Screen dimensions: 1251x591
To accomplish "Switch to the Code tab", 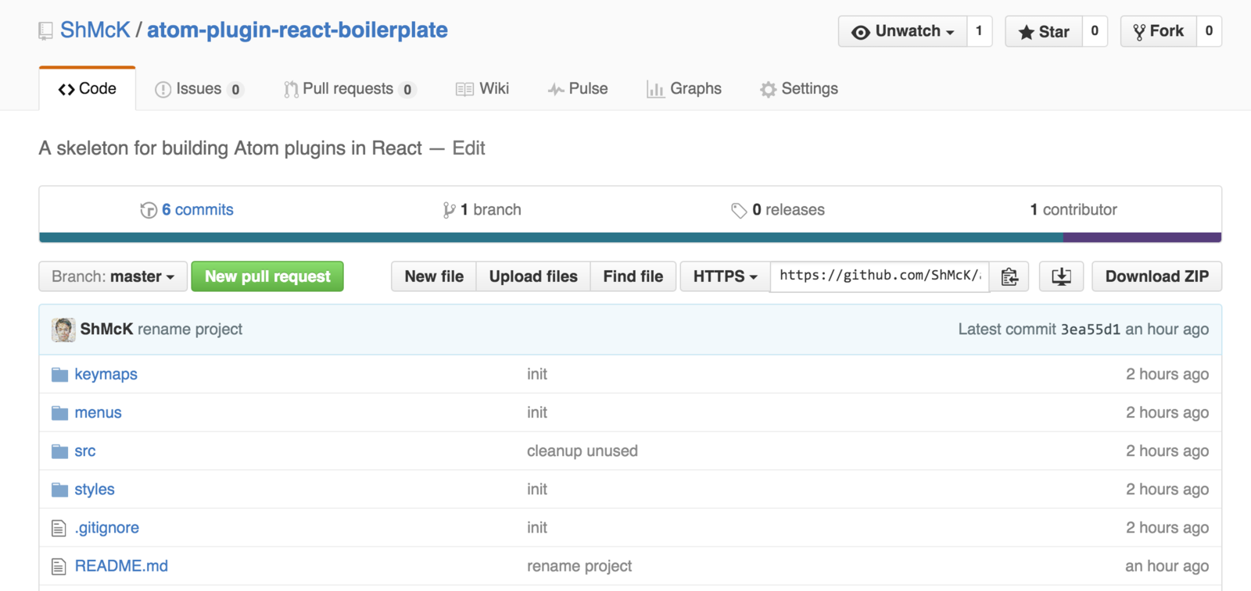I will (x=88, y=89).
